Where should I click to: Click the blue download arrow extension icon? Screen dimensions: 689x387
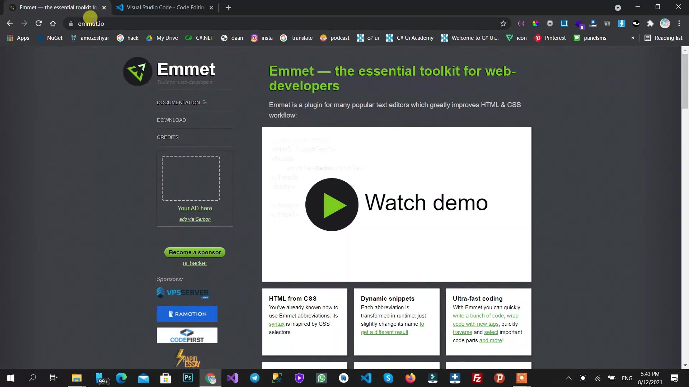point(622,23)
